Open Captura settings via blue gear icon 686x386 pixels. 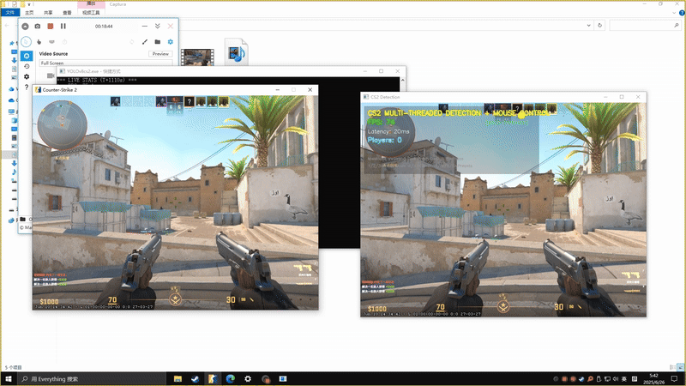170,42
